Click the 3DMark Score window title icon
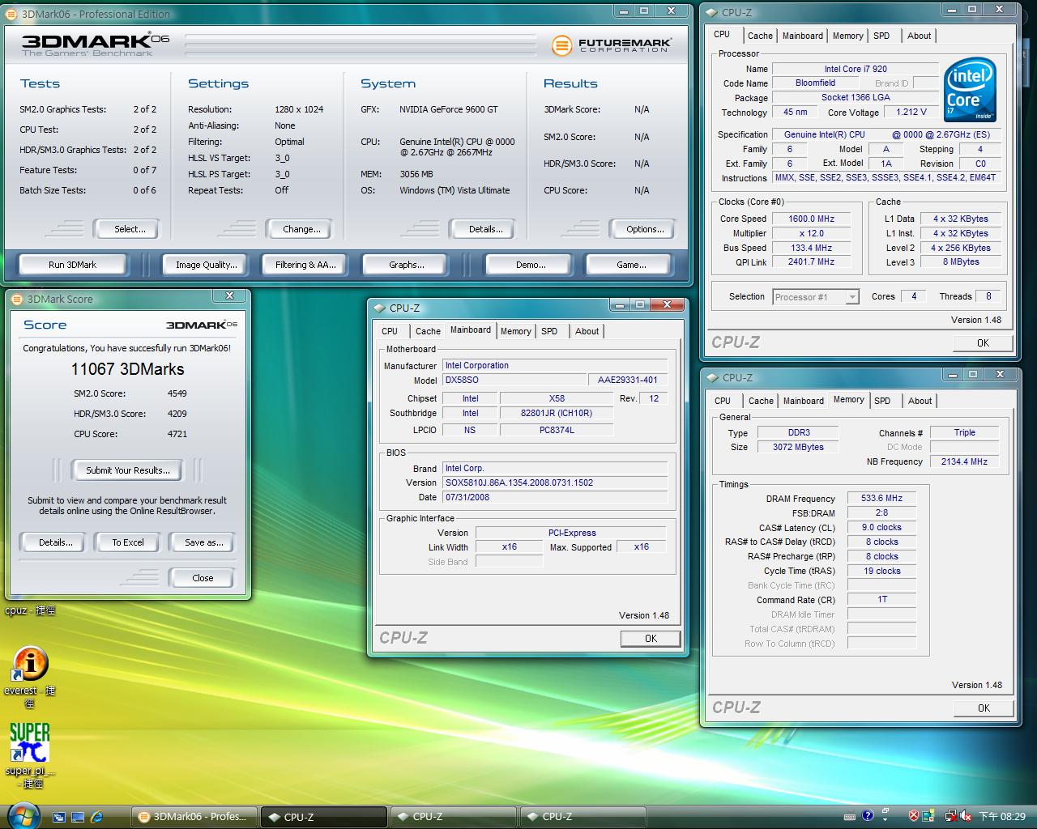Screen dimensions: 1037x829 [x=18, y=299]
